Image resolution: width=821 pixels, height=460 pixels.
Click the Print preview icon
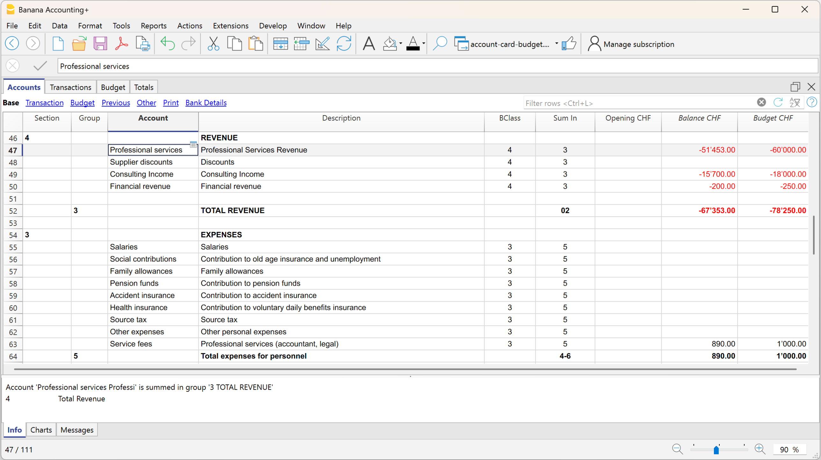pyautogui.click(x=142, y=44)
